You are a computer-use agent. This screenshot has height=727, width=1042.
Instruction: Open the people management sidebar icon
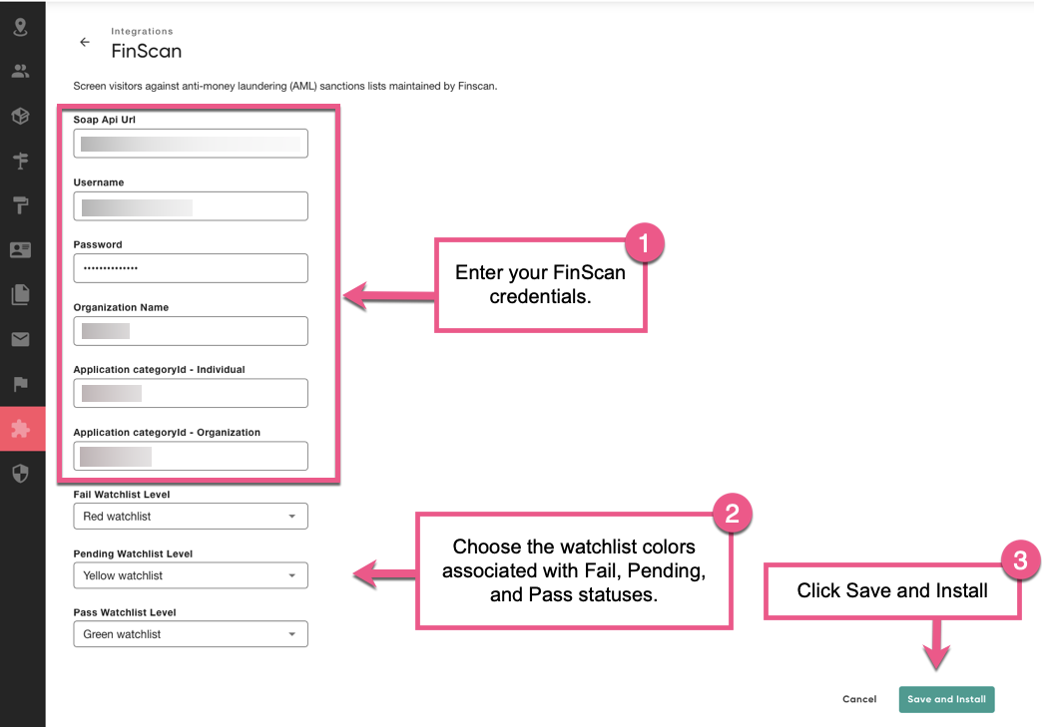click(x=21, y=71)
